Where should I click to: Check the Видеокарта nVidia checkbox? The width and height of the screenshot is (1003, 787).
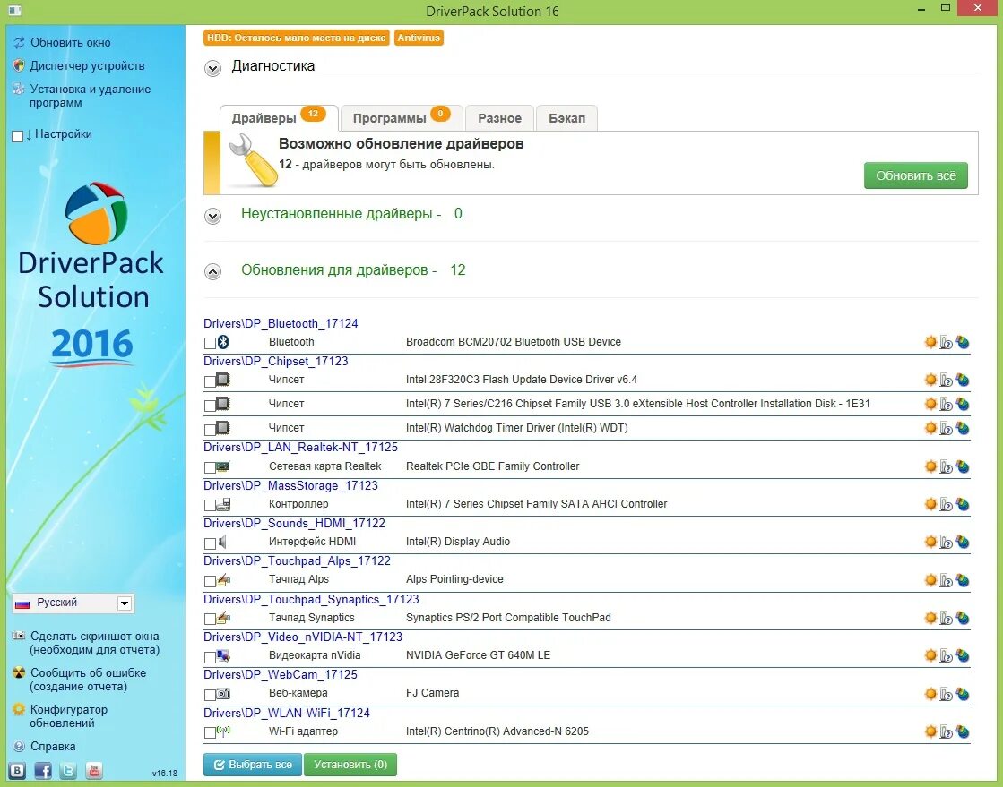pos(210,657)
